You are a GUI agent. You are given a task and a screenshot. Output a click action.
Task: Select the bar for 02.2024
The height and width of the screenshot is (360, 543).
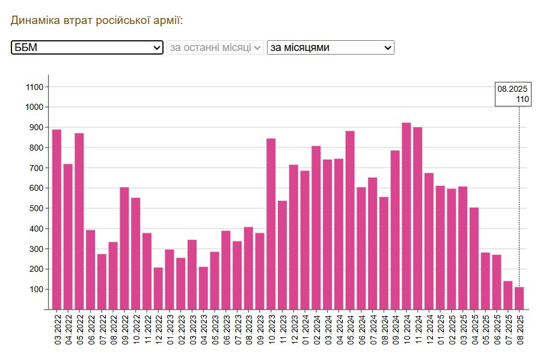pyautogui.click(x=316, y=227)
